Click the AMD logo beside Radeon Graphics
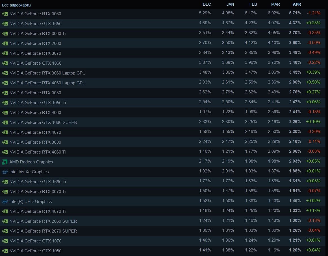The height and width of the screenshot is (256, 328). 5,162
